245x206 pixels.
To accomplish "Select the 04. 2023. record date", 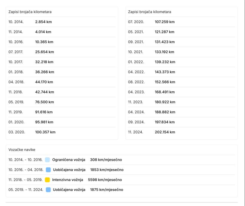I will click(x=136, y=92).
